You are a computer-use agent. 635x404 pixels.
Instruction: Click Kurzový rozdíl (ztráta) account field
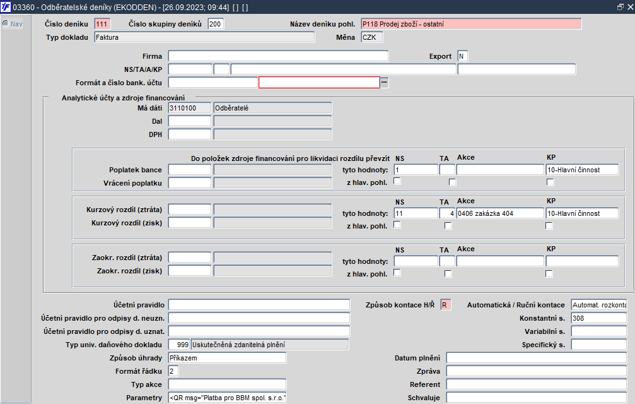190,210
